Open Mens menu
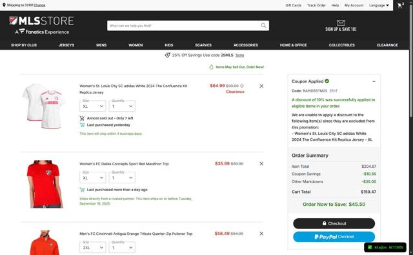 pos(101,45)
